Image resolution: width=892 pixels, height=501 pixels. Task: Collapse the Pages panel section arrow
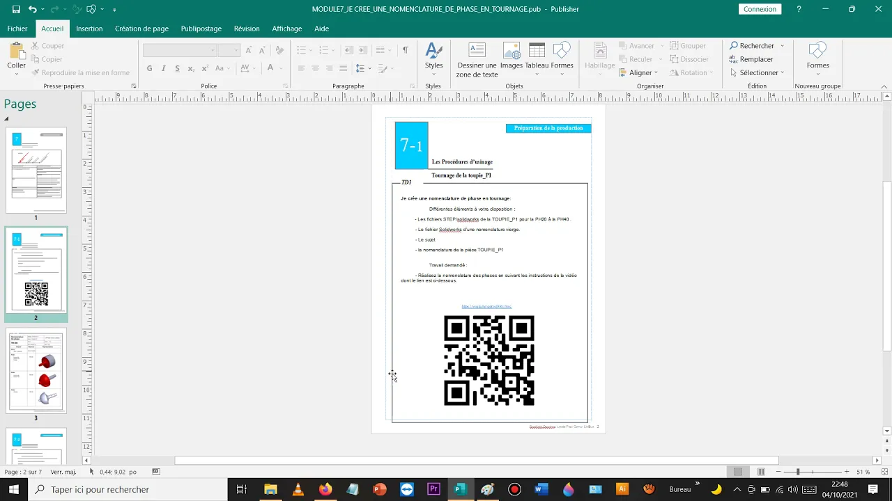point(6,119)
